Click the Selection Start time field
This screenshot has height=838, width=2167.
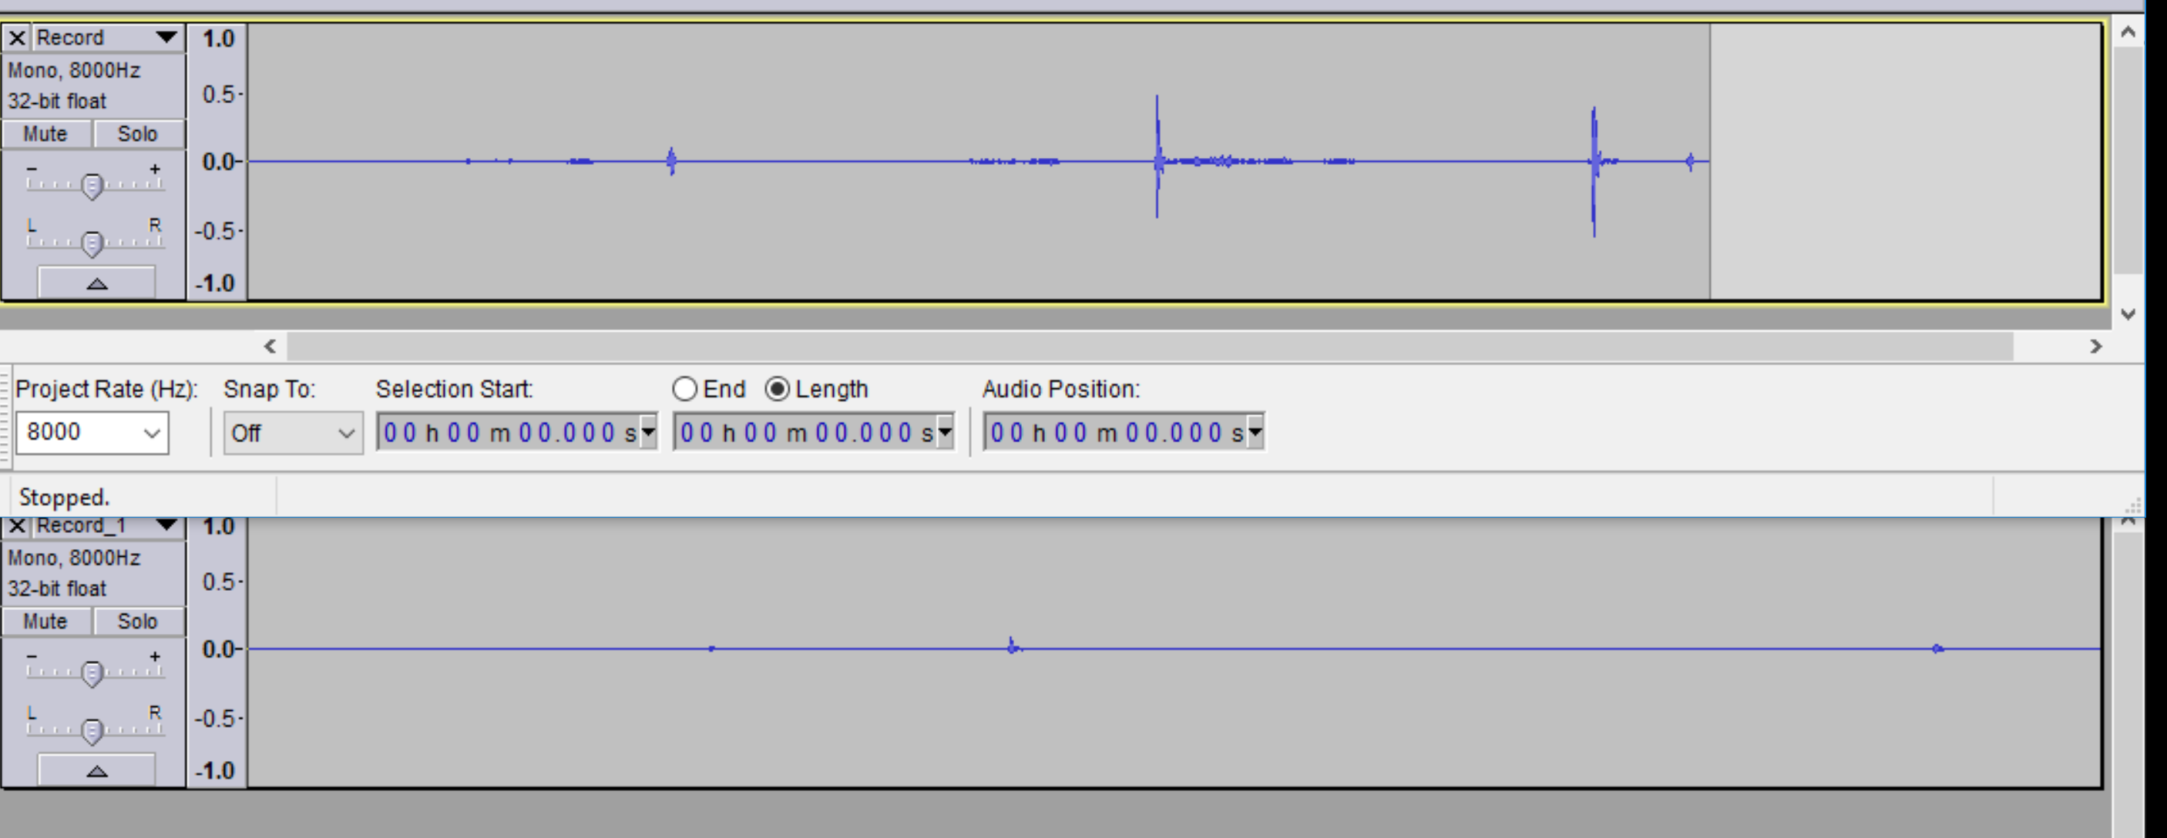pos(505,433)
